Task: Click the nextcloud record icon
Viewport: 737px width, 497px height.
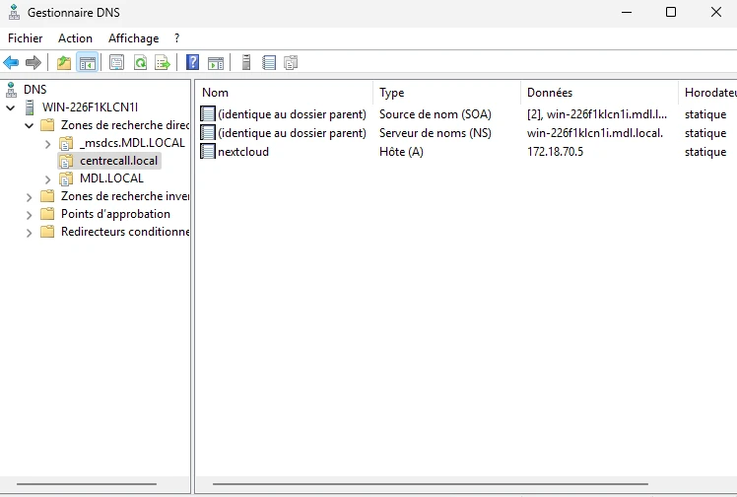Action: point(208,152)
